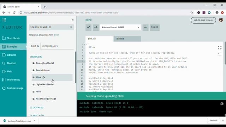Open Features usage in the sidebar

13,88
